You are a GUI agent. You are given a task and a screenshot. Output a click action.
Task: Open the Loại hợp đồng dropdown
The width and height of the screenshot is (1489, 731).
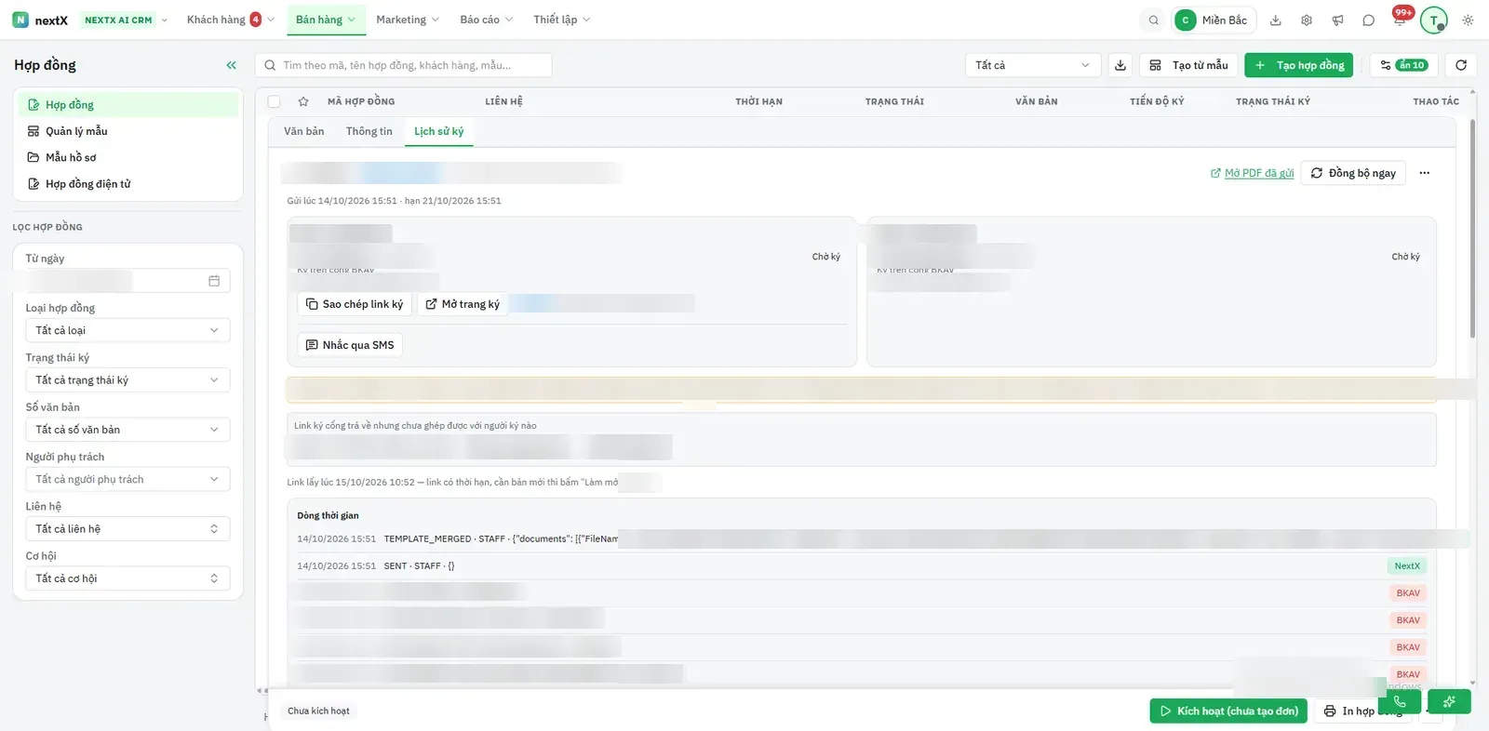[x=127, y=330]
